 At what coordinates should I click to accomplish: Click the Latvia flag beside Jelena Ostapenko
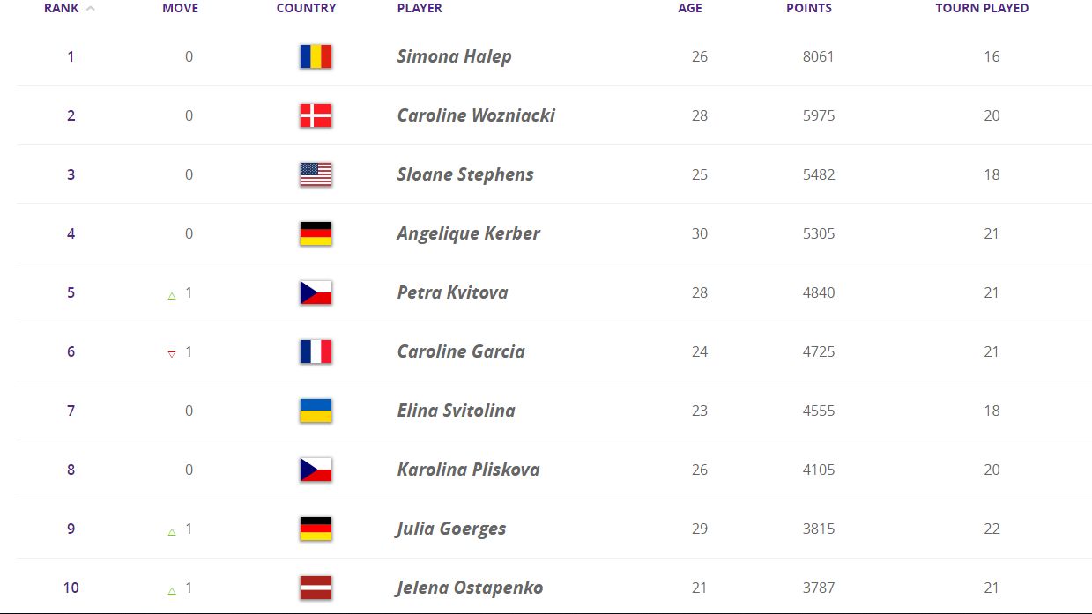316,588
